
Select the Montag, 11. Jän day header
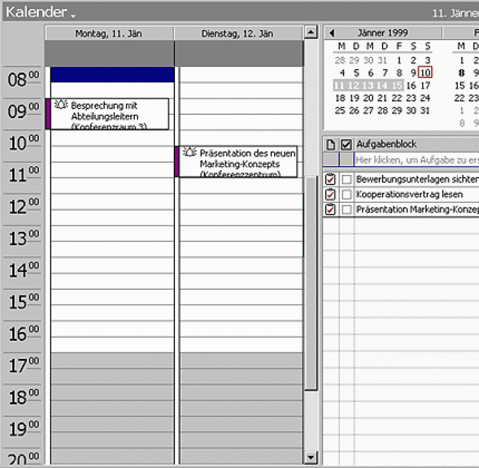(109, 33)
